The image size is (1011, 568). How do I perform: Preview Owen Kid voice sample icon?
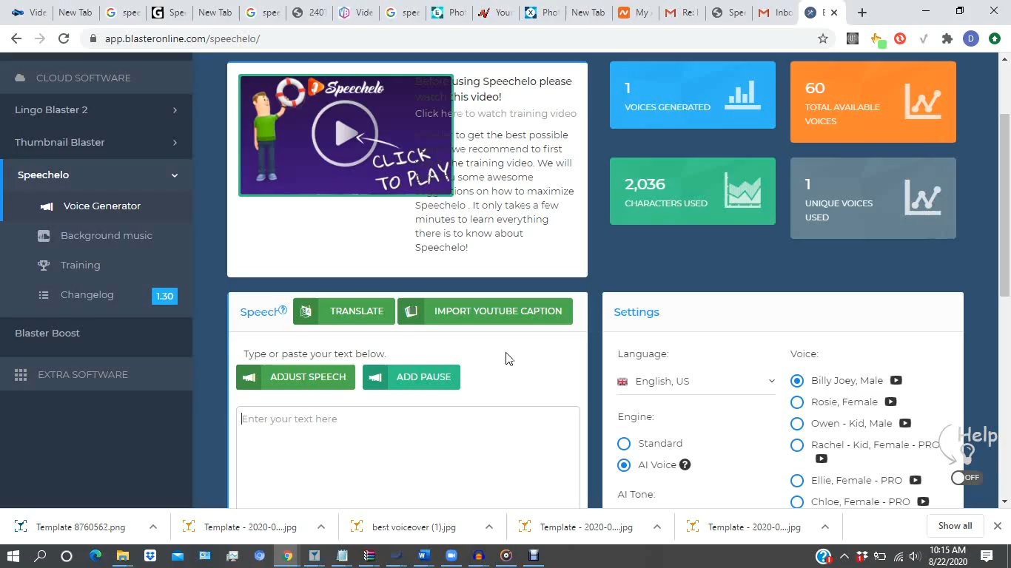[x=904, y=423]
